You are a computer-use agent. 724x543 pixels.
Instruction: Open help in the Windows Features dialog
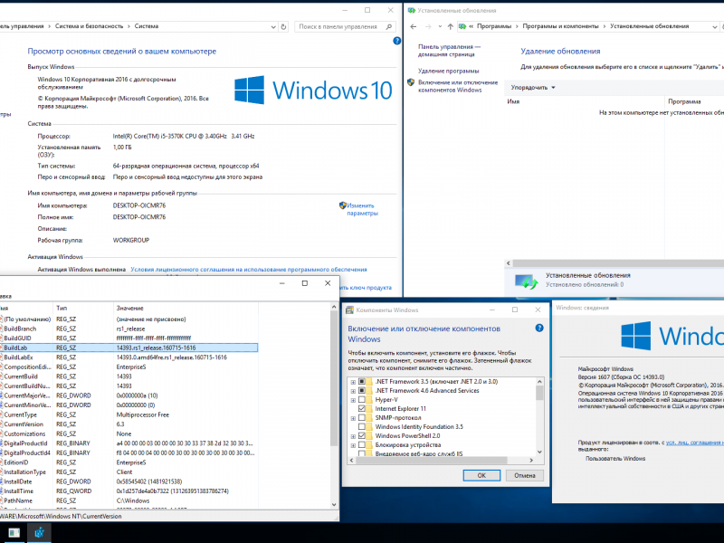coord(538,328)
